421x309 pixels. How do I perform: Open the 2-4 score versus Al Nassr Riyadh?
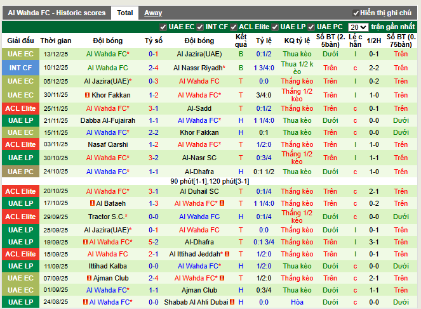click(153, 68)
